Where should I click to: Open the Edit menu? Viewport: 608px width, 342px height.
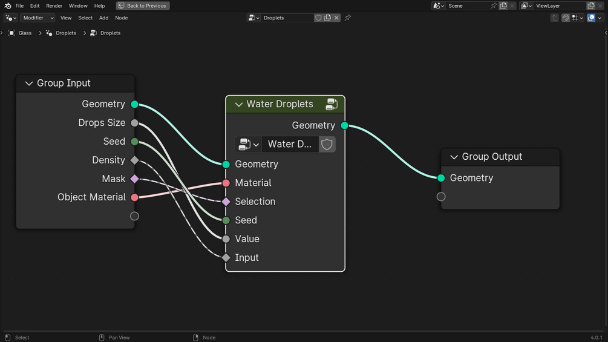[x=35, y=6]
